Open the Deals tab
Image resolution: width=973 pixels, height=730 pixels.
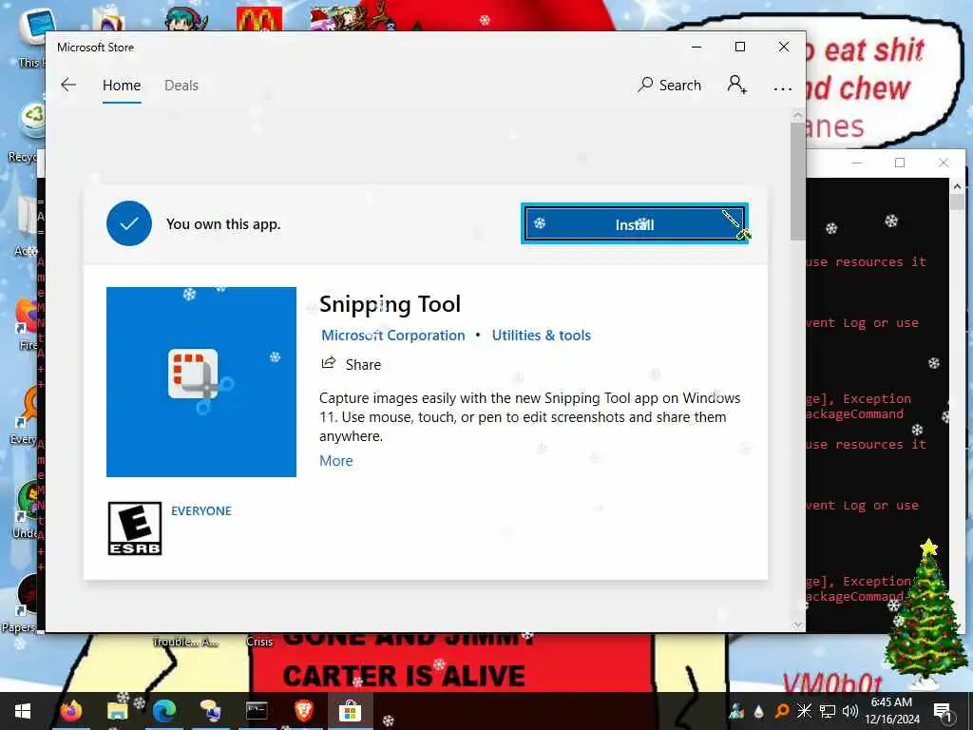[181, 85]
